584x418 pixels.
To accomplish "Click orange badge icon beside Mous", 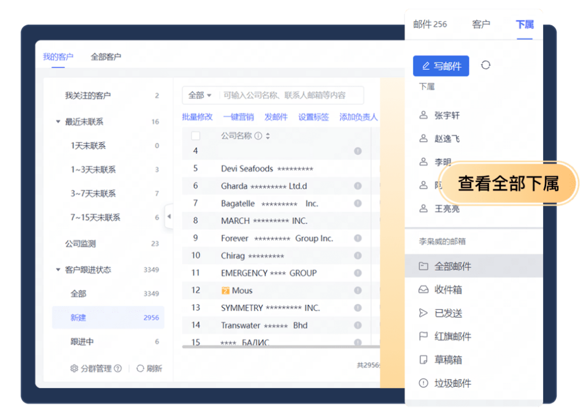I will coord(226,290).
